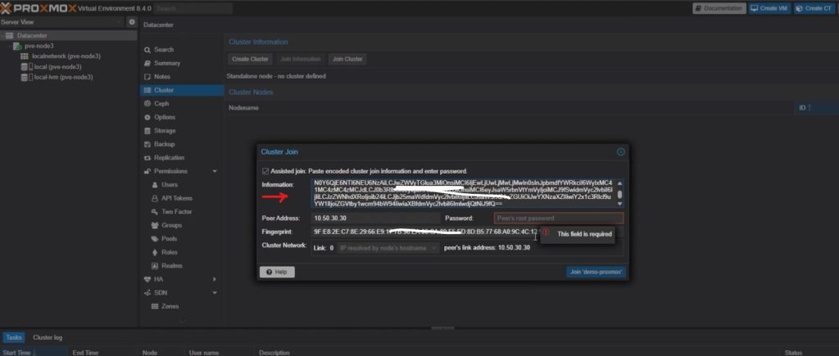This screenshot has width=839, height=356.
Task: Open the Server View settings gear
Action: pyautogui.click(x=132, y=22)
